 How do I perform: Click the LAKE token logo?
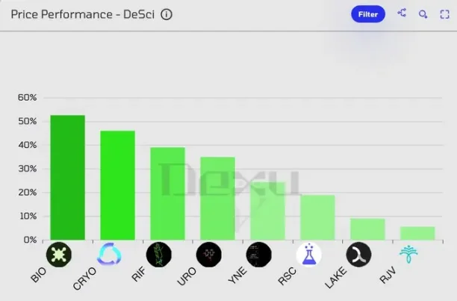coord(359,255)
